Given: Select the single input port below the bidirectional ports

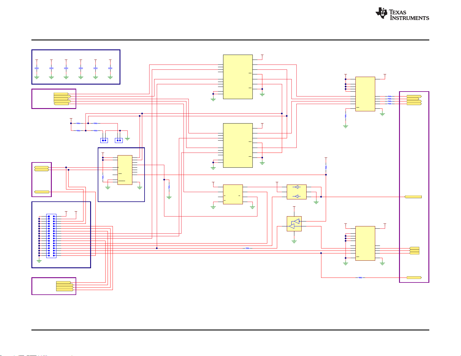Looking at the screenshot, I should pos(42,192).
